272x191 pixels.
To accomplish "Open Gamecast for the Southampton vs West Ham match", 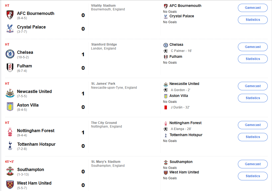I will coord(253,164).
